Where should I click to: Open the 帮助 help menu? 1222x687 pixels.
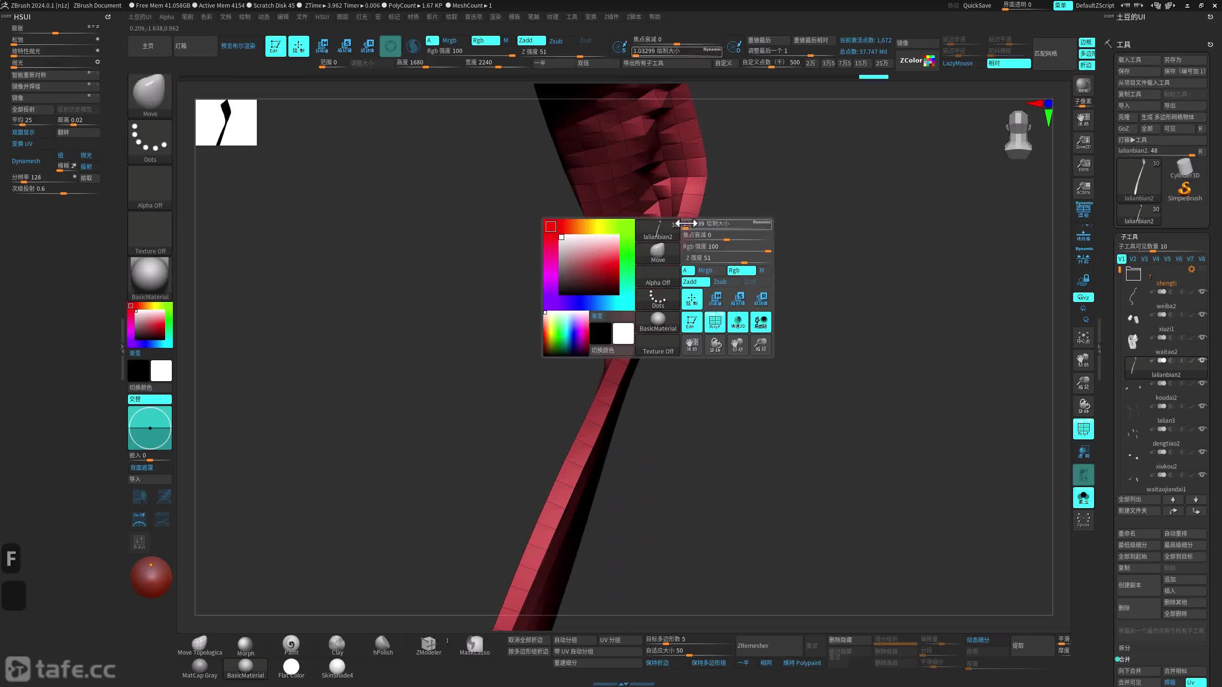[x=655, y=17]
